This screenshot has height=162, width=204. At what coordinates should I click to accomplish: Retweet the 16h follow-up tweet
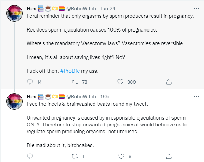75,156
